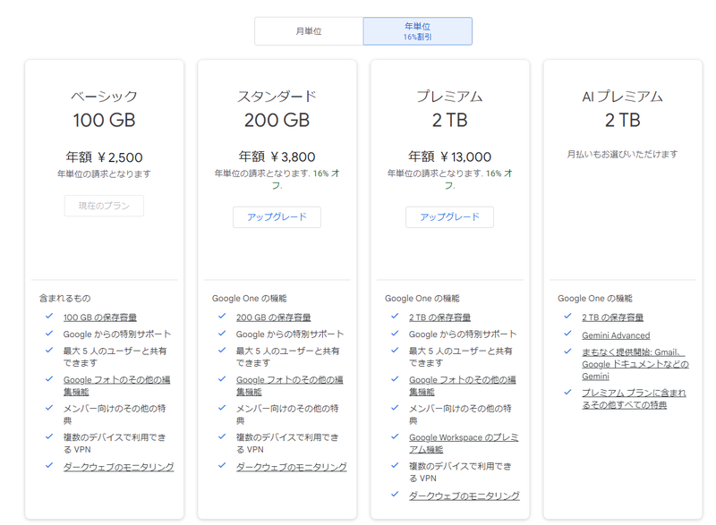Image resolution: width=716 pixels, height=525 pixels.
Task: Open the 100 GB の保存容量 link
Action: (x=100, y=318)
